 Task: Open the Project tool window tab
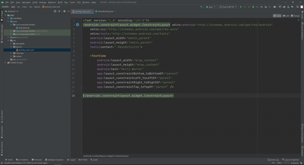[x=2, y=15]
